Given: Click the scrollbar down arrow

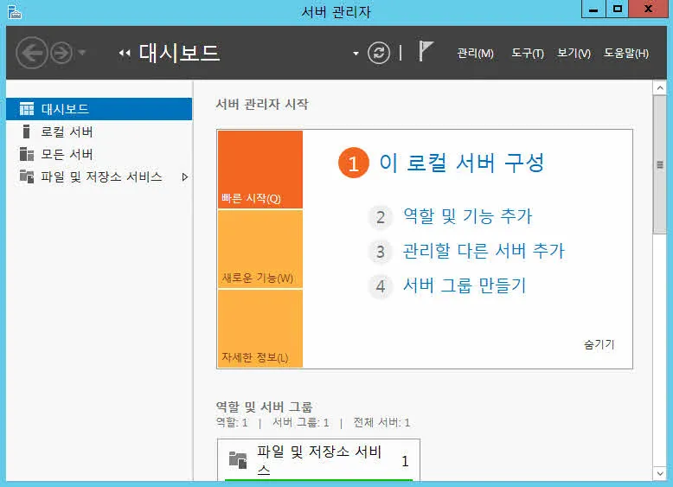Looking at the screenshot, I should pos(660,473).
